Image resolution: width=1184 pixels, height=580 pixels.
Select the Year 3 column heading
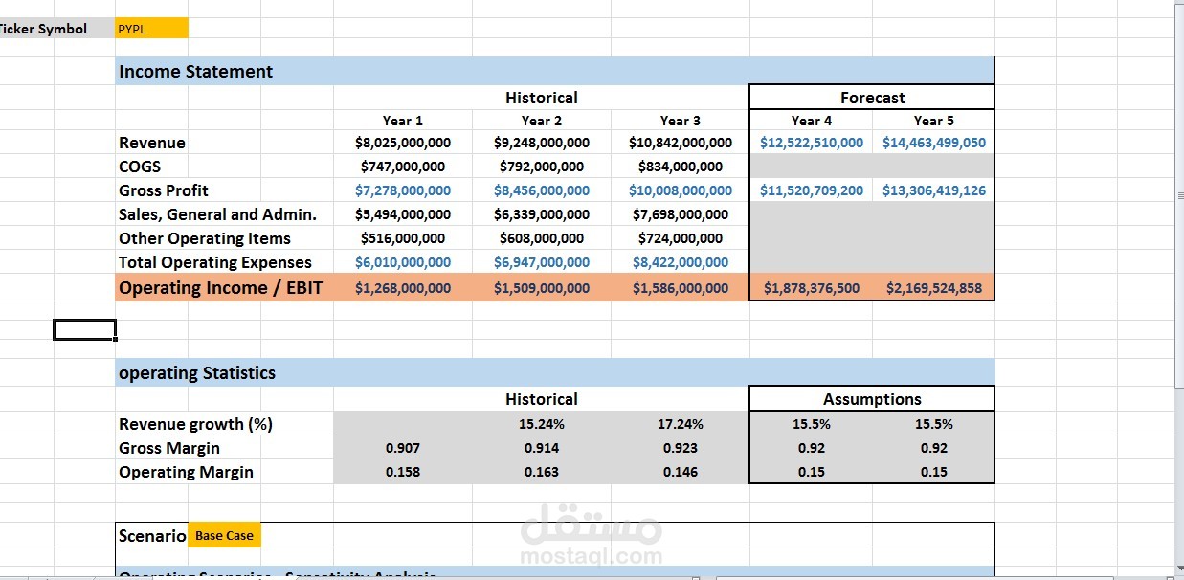coord(681,121)
